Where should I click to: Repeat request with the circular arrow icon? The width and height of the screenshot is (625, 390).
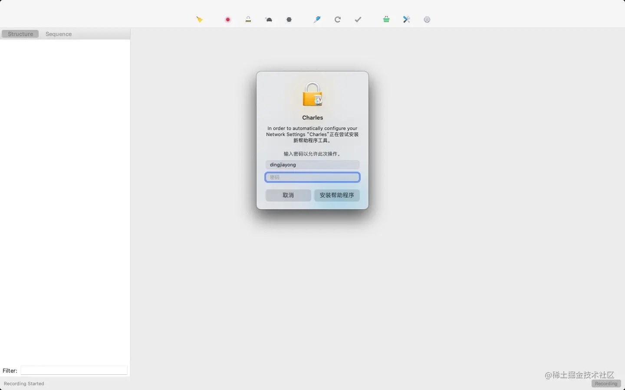tap(338, 19)
